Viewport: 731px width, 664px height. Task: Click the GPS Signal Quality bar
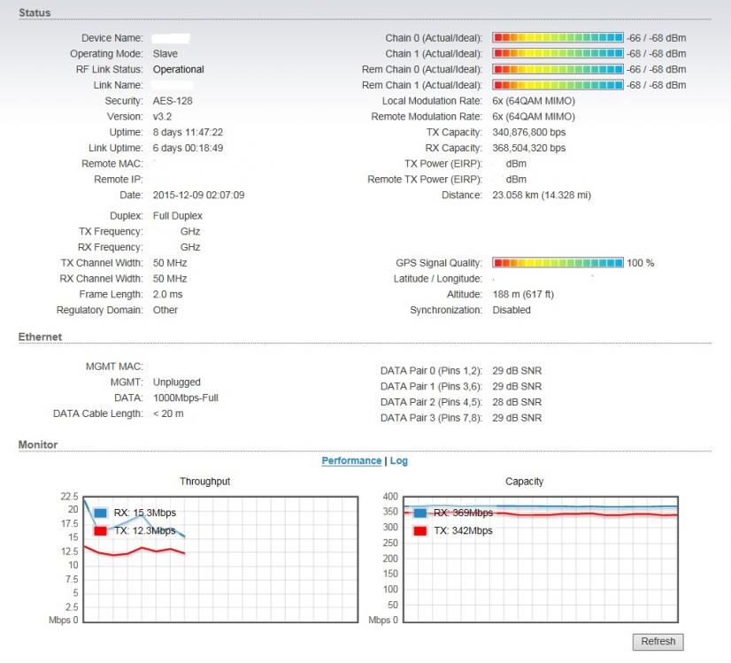[x=558, y=263]
